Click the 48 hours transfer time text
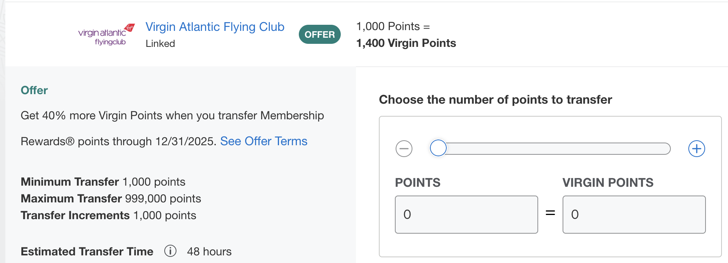728x263 pixels. 209,252
